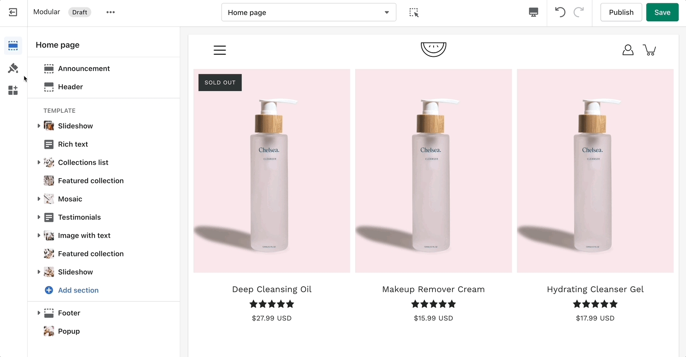Open the storefront hamburger menu
The image size is (686, 357).
220,50
